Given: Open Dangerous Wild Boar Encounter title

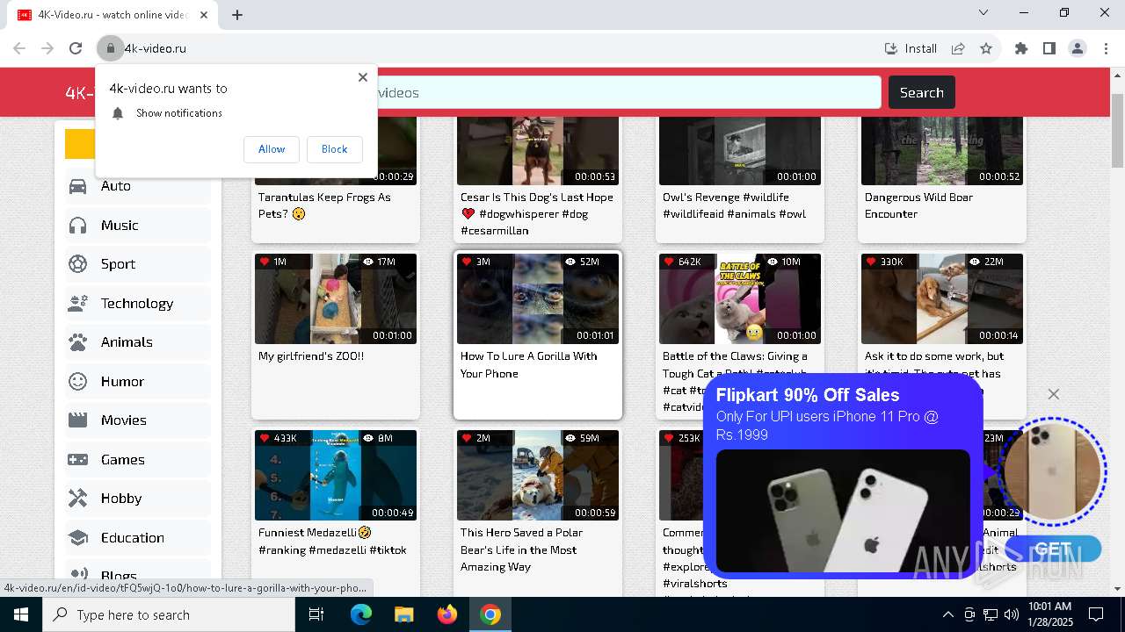Looking at the screenshot, I should point(918,205).
